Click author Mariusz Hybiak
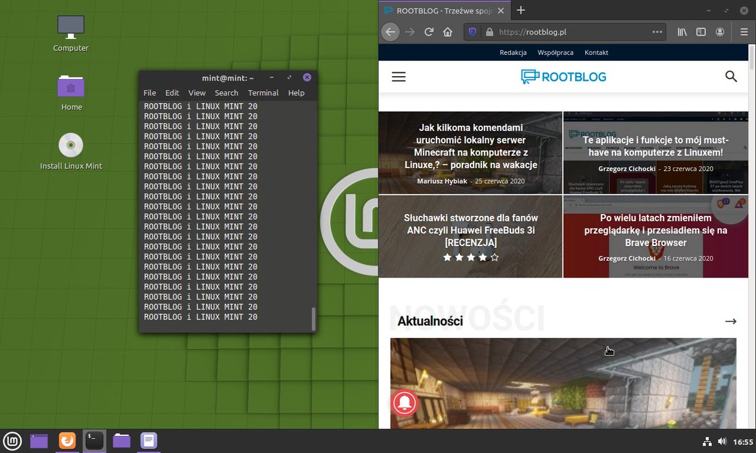Screen dimensions: 756x453 pyautogui.click(x=443, y=181)
